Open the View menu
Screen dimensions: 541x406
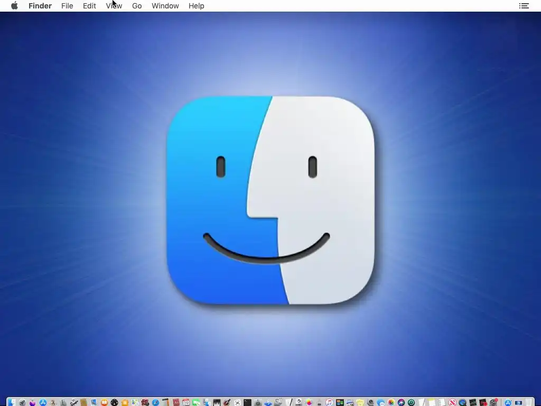114,6
